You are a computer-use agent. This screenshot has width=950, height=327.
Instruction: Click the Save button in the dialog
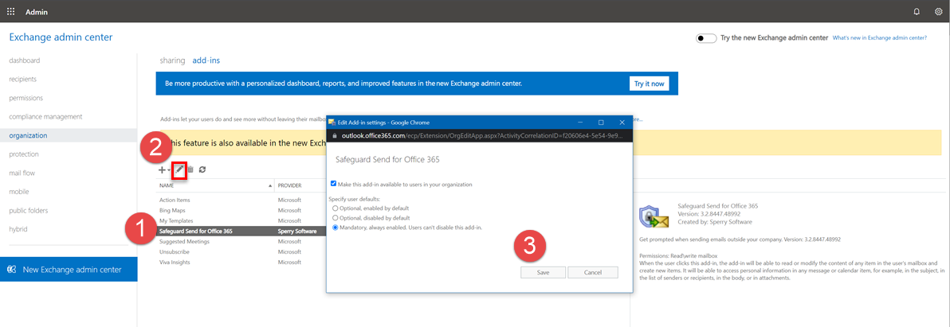coord(543,273)
